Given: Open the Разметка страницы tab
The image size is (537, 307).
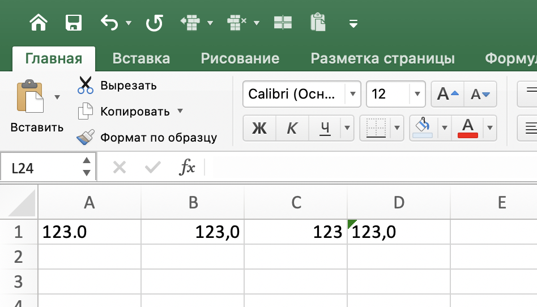Looking at the screenshot, I should 382,58.
